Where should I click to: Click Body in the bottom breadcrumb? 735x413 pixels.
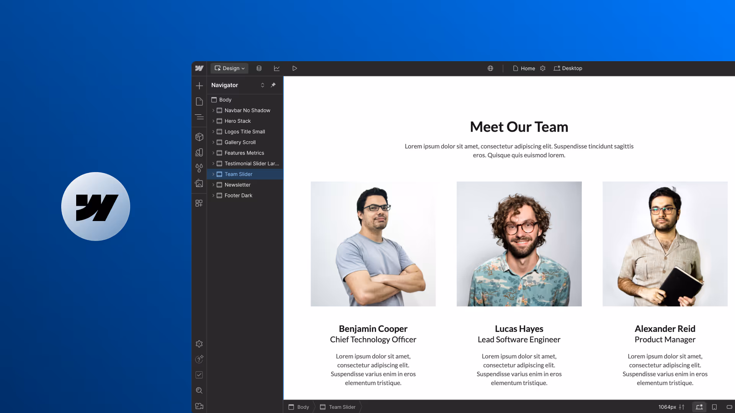point(299,407)
